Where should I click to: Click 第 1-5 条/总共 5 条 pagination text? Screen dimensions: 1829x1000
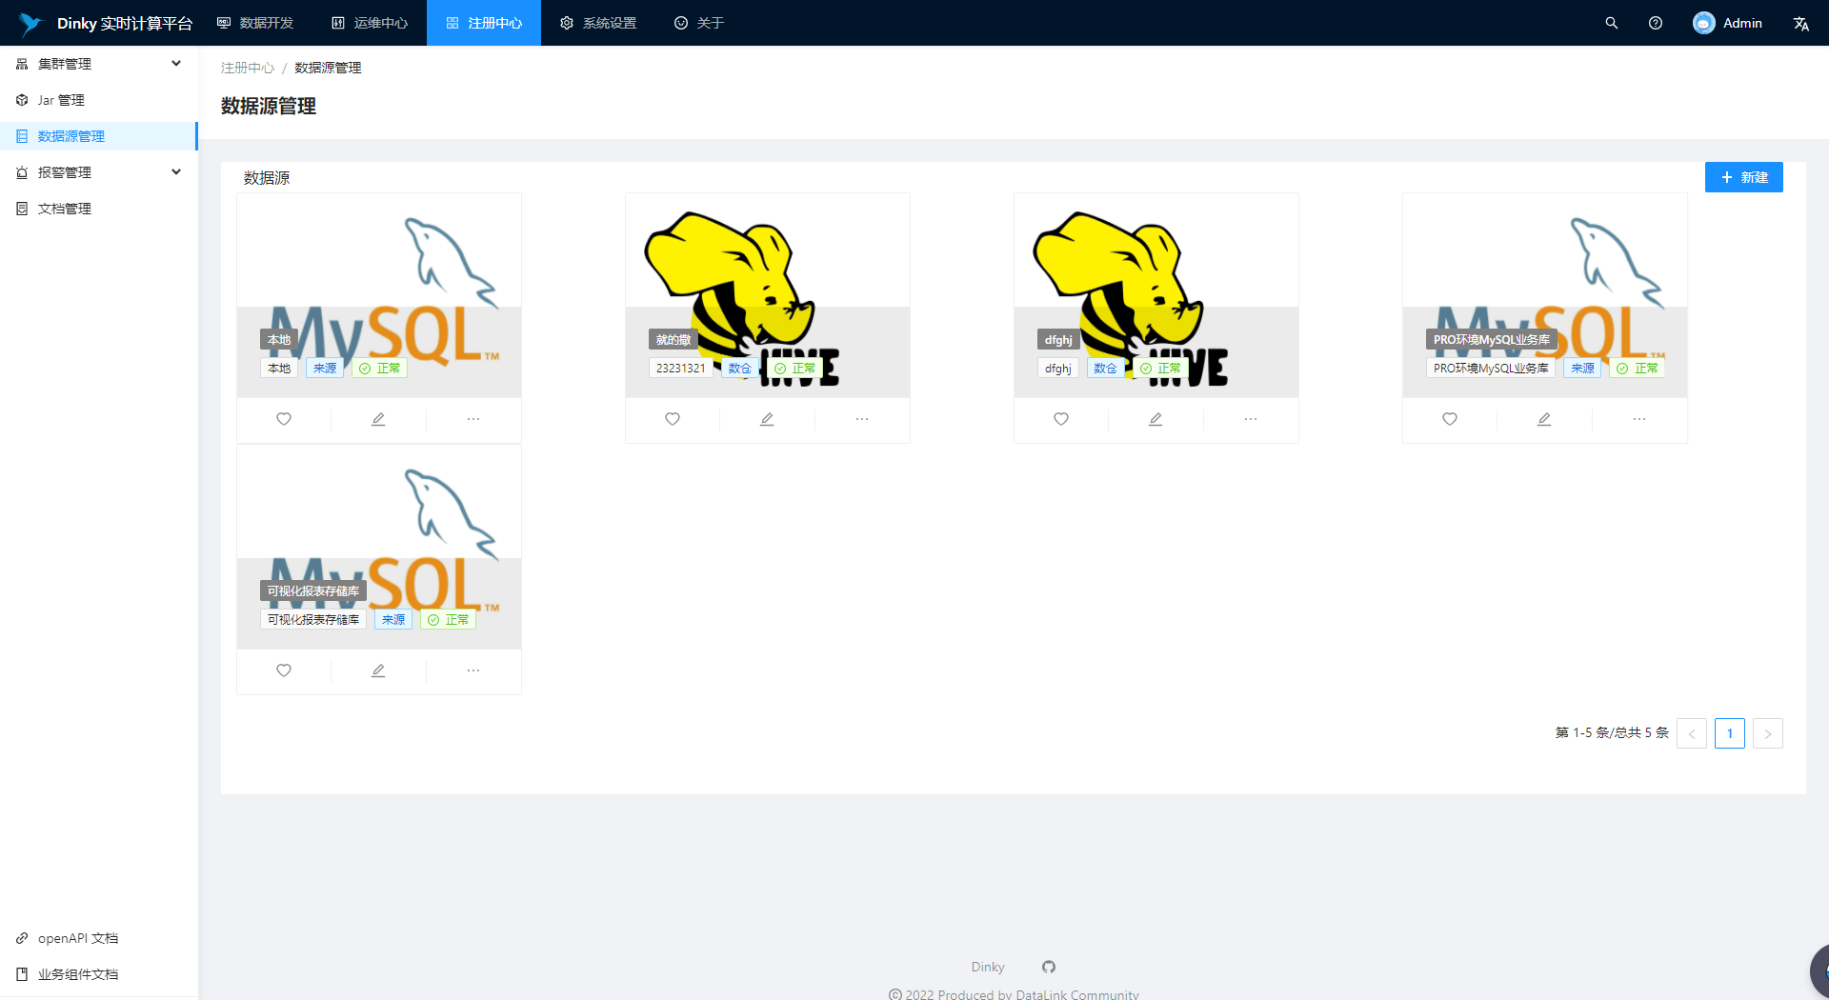(x=1612, y=732)
